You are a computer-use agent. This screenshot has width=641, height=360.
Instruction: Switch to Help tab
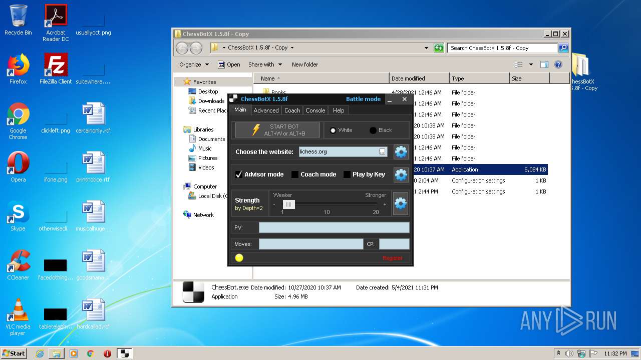pos(339,110)
